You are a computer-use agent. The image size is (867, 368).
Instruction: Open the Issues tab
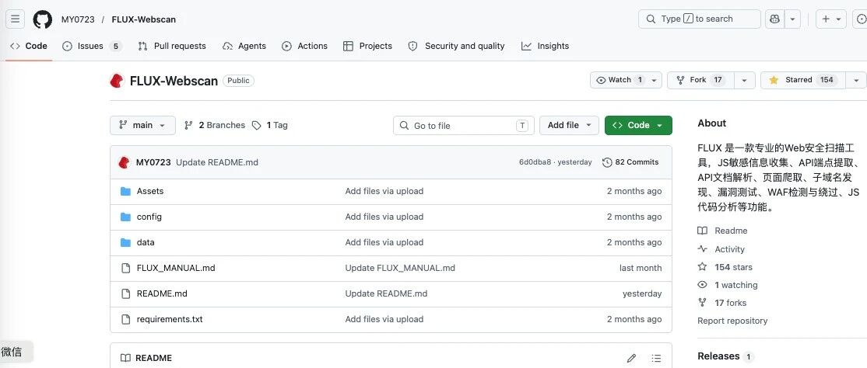point(92,46)
